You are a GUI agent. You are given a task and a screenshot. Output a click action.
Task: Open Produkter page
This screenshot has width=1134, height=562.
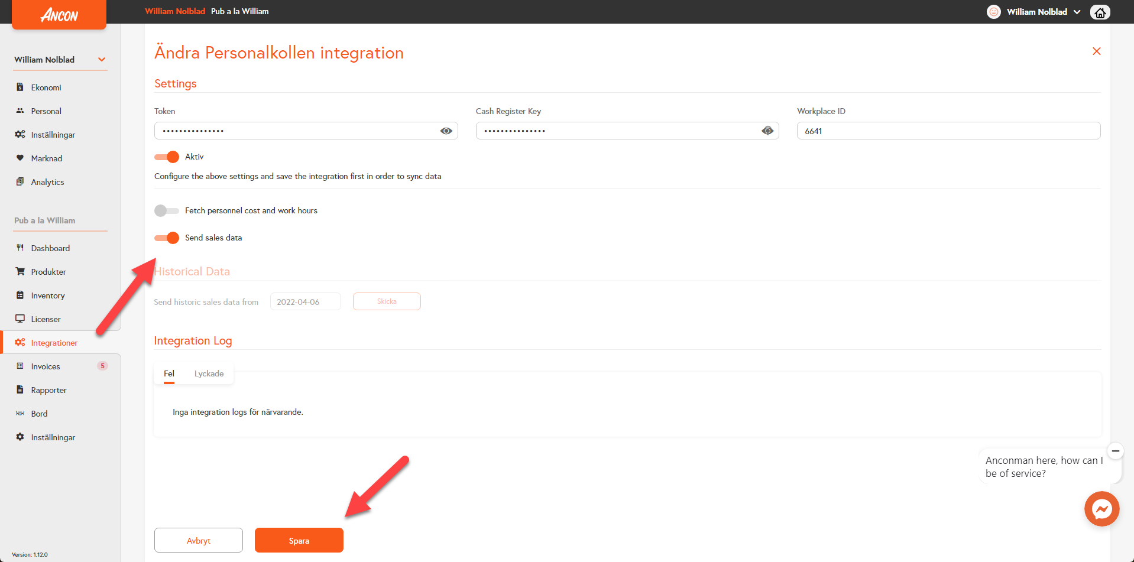(x=48, y=272)
